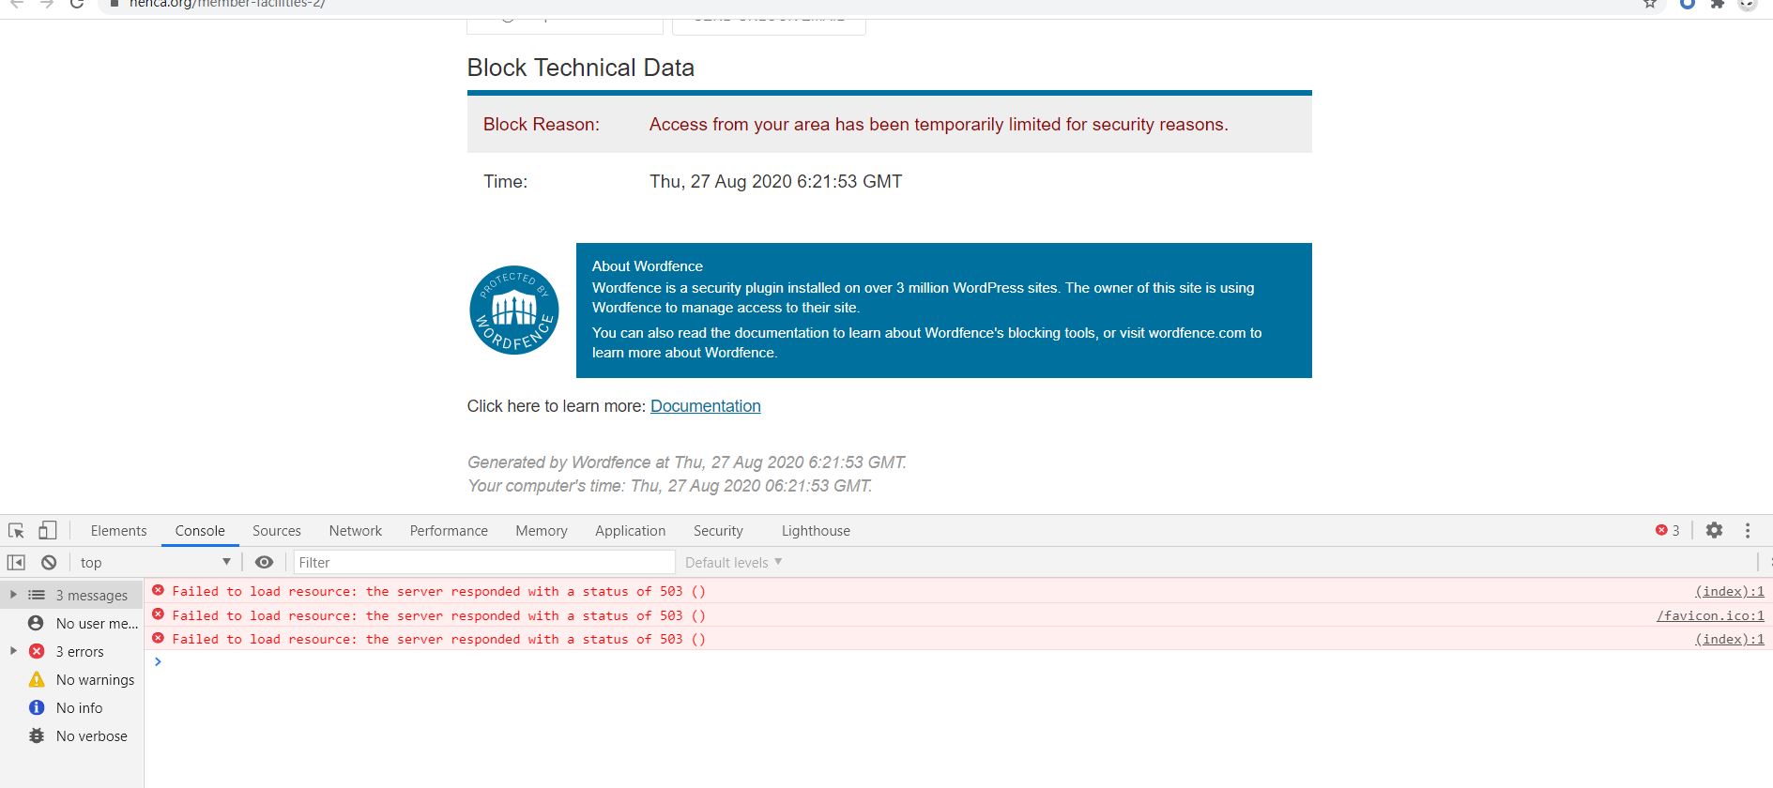Switch to the Console tab
Viewport: 1773px width, 788px height.
(200, 531)
